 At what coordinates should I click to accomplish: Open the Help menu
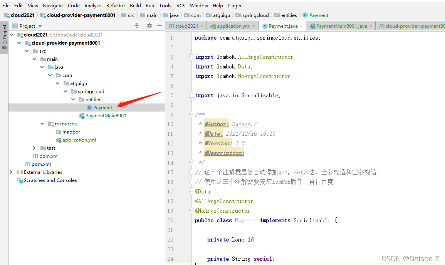coord(218,5)
